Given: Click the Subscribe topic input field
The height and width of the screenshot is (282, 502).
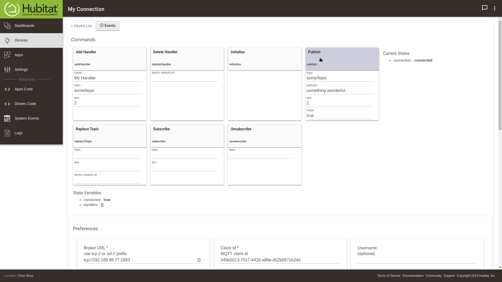Looking at the screenshot, I should pyautogui.click(x=184, y=155).
